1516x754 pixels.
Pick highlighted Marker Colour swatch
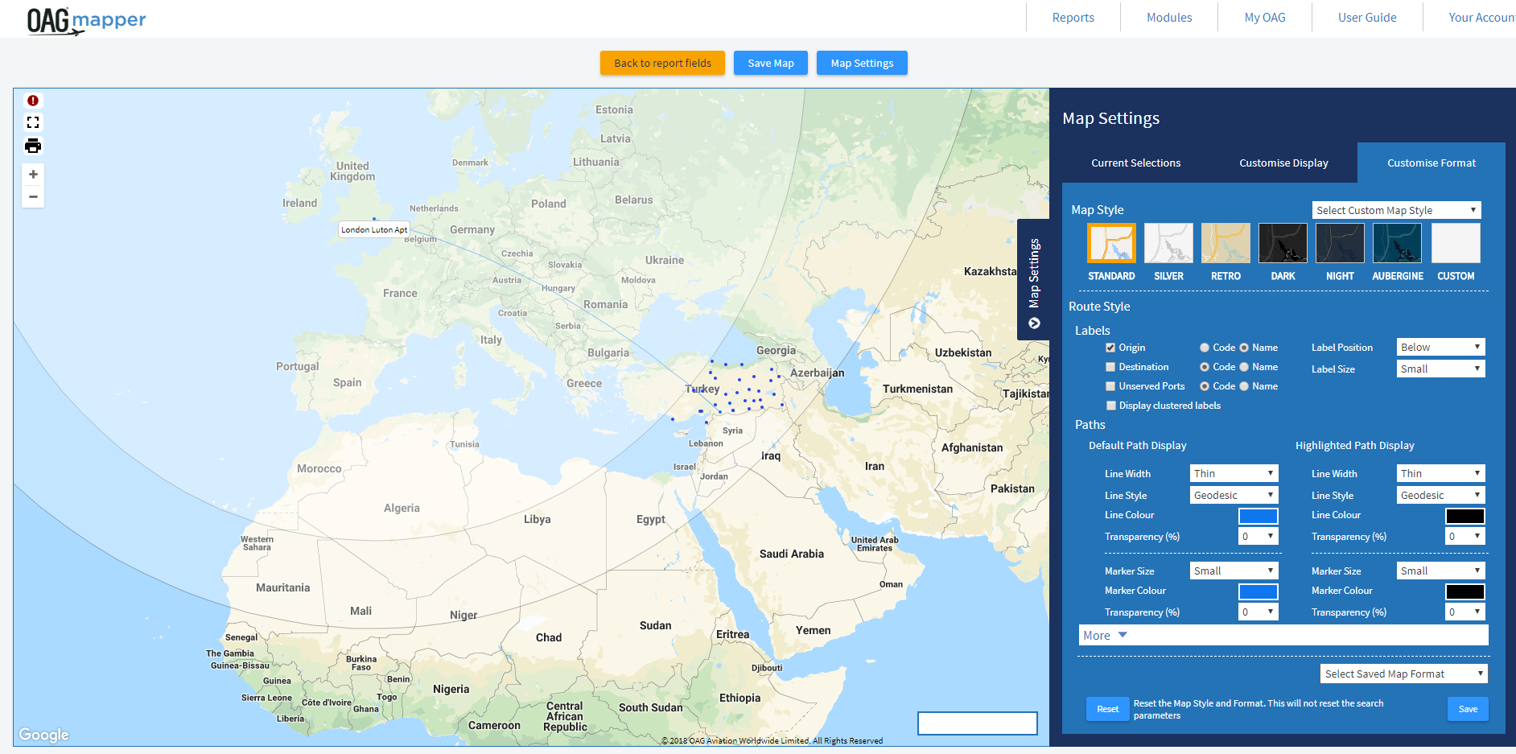coord(1465,591)
